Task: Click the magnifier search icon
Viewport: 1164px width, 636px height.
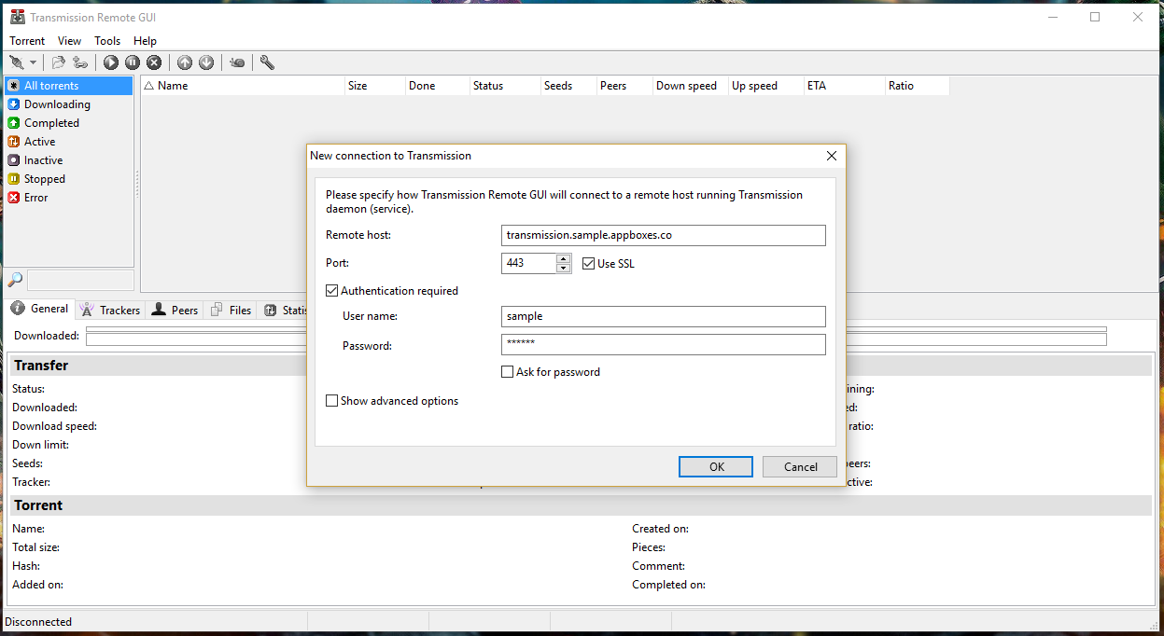Action: click(x=15, y=280)
